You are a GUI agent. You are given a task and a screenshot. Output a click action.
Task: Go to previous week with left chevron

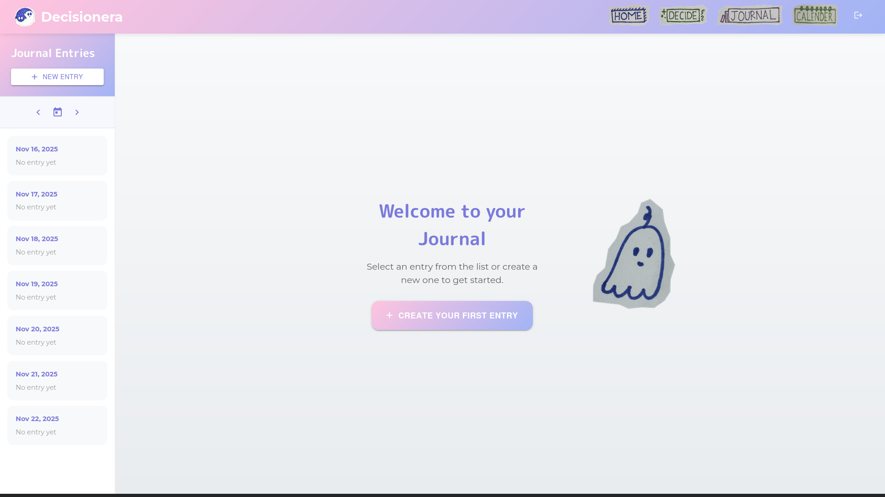[x=38, y=112]
